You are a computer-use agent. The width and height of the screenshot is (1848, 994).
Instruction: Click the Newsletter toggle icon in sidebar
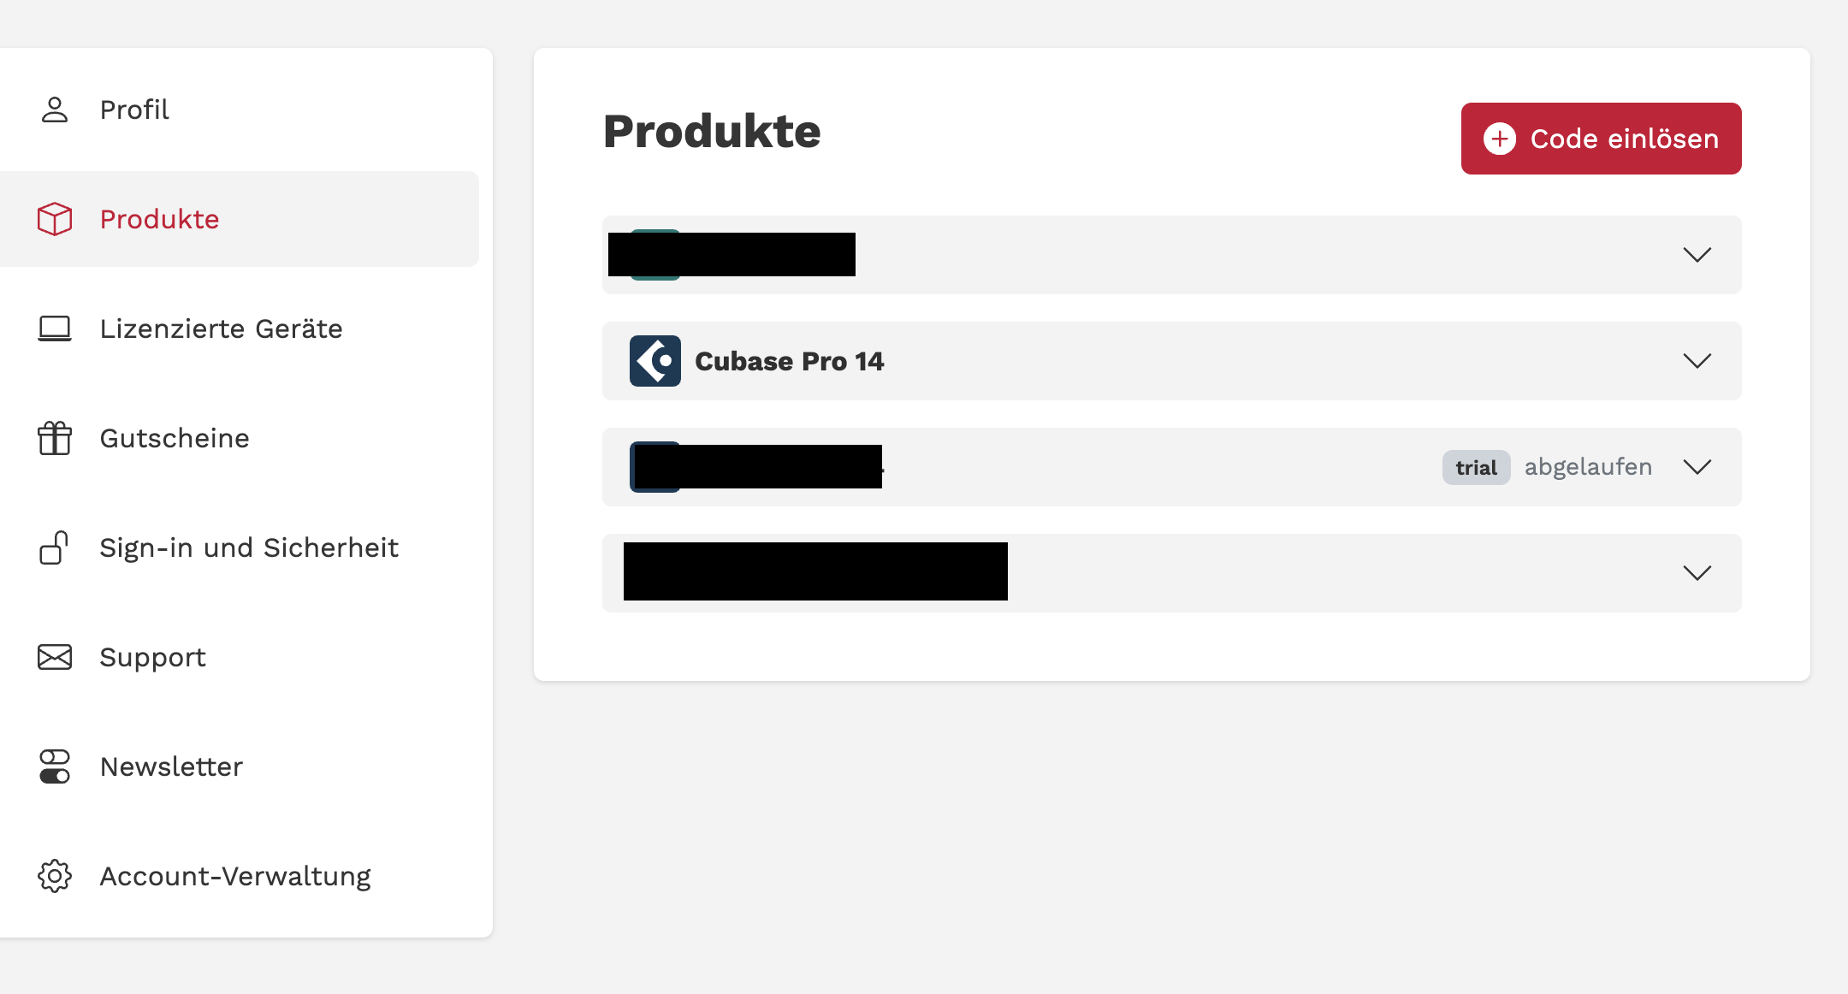pos(55,766)
